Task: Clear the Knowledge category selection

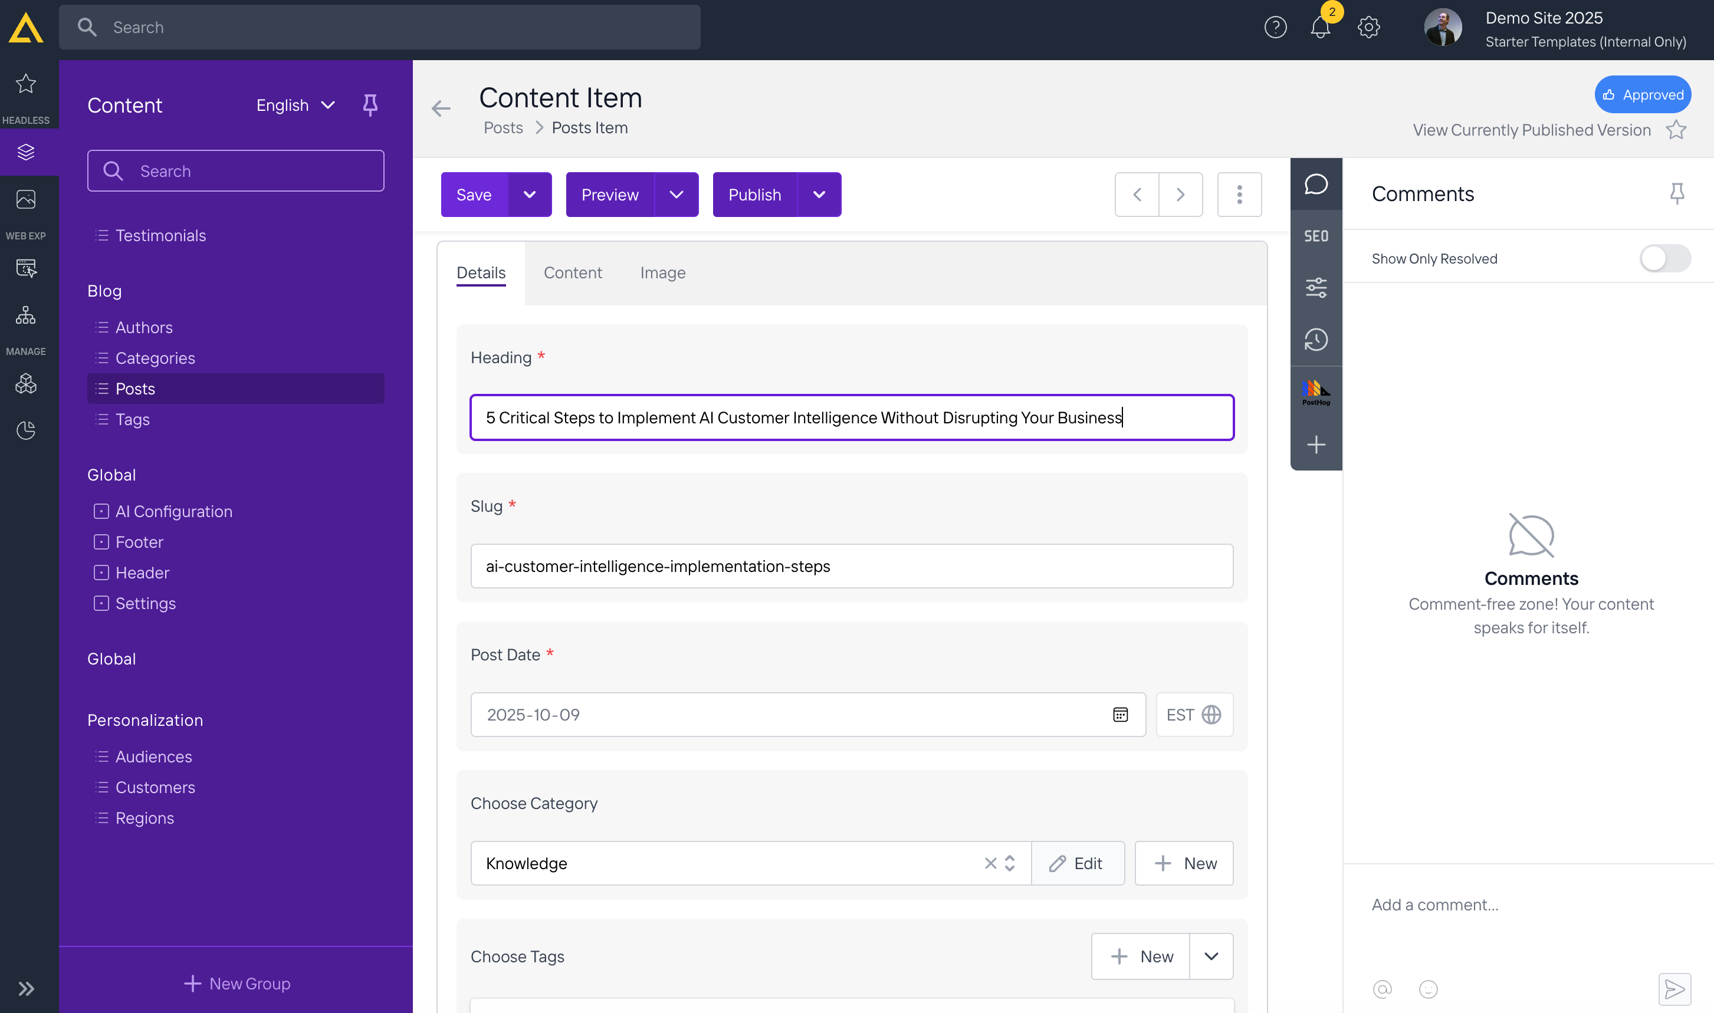Action: tap(990, 863)
